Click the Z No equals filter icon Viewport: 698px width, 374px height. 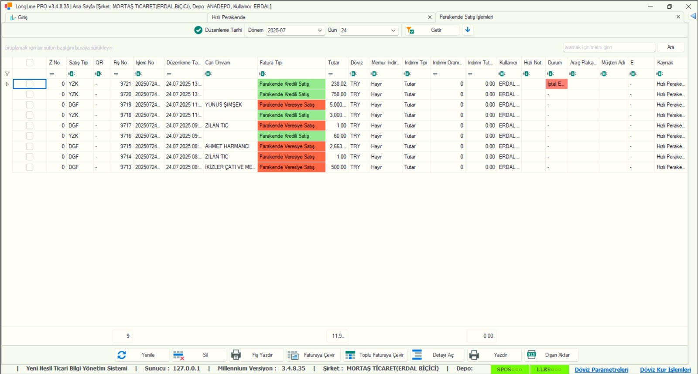[51, 74]
